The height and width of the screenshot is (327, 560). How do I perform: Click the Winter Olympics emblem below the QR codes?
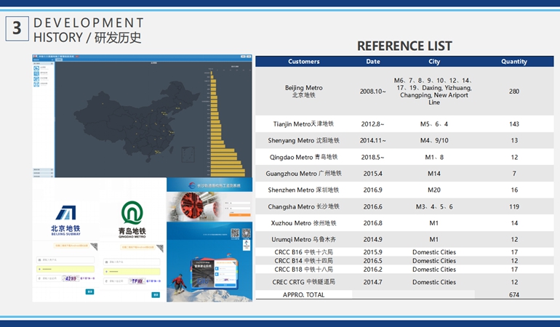[x=247, y=245]
